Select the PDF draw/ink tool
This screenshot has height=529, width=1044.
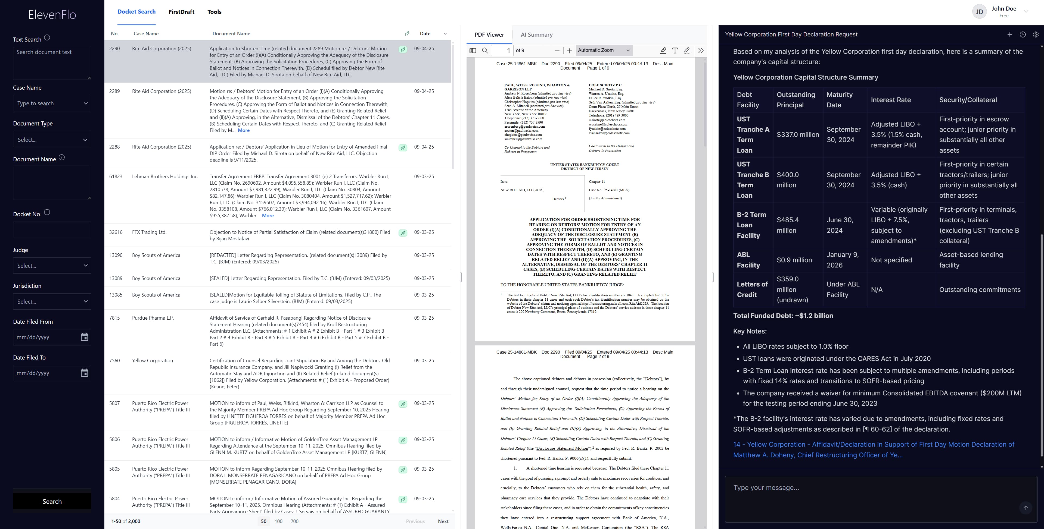pyautogui.click(x=687, y=51)
